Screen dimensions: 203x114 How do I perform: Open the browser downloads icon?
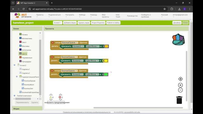tap(179, 9)
